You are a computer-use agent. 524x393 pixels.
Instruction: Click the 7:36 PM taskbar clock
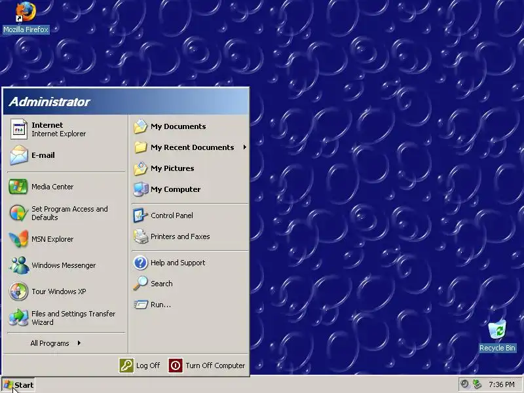point(502,384)
